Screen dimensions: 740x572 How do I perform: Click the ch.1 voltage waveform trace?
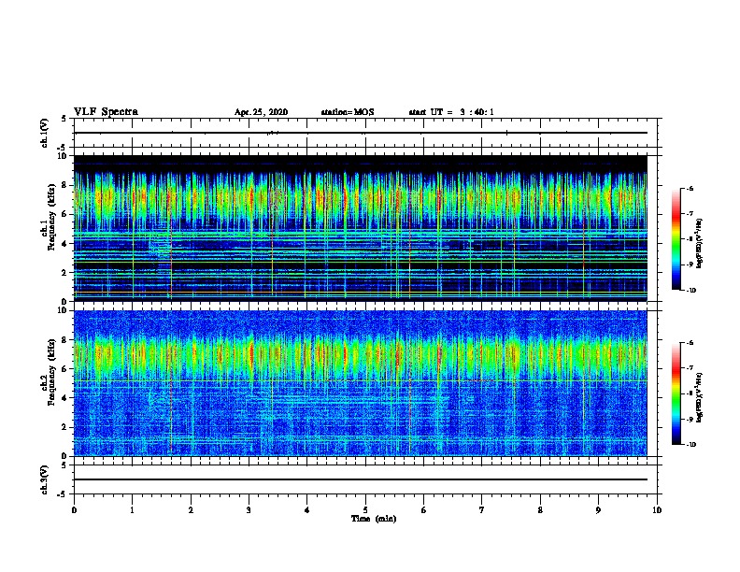click(x=361, y=133)
